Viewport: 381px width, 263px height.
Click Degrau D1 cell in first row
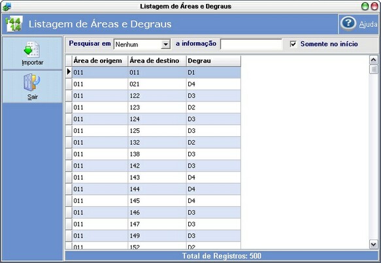214,72
